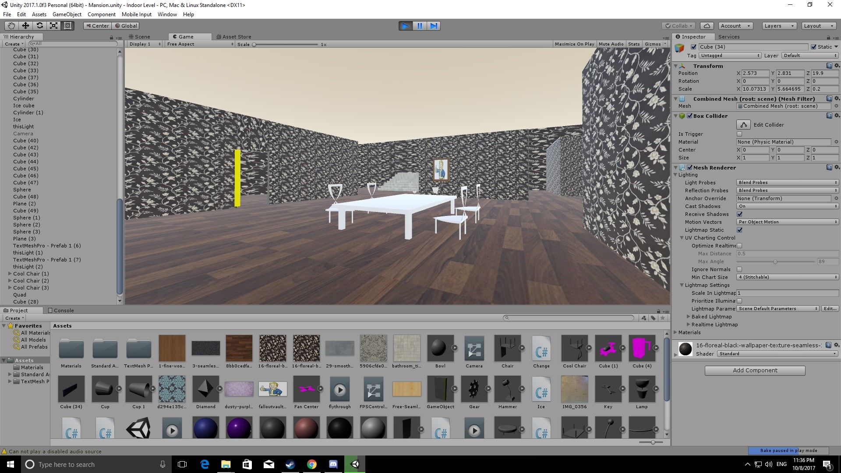
Task: Select the Hand tool in toolbar
Action: (x=11, y=26)
